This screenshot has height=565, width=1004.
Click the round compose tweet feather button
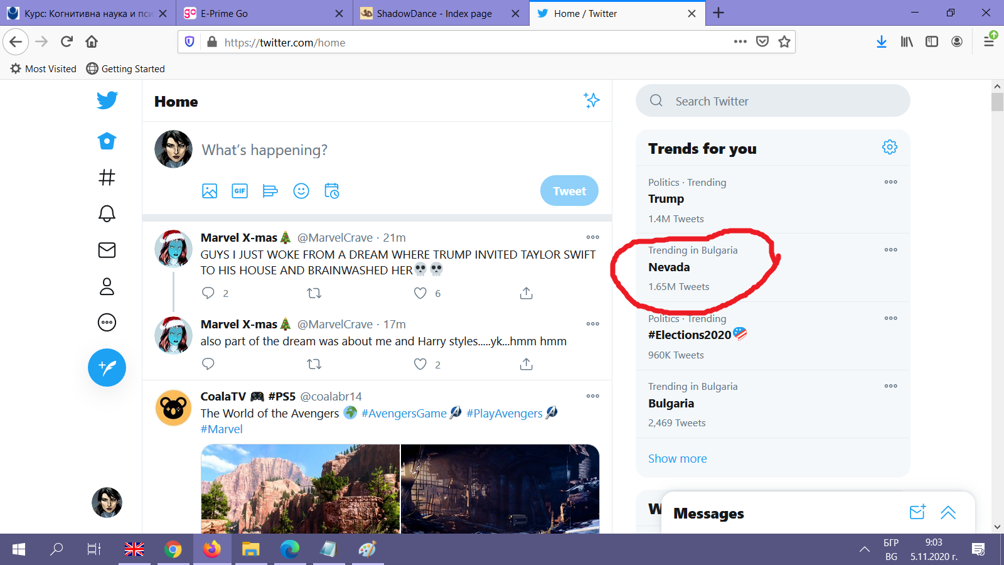point(107,367)
